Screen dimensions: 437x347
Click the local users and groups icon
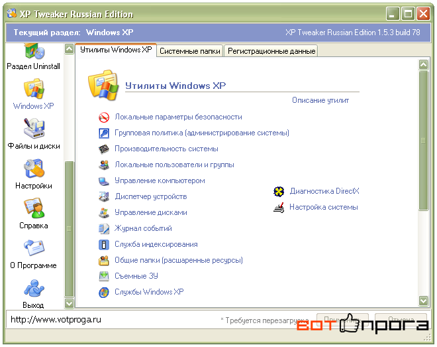tap(104, 165)
